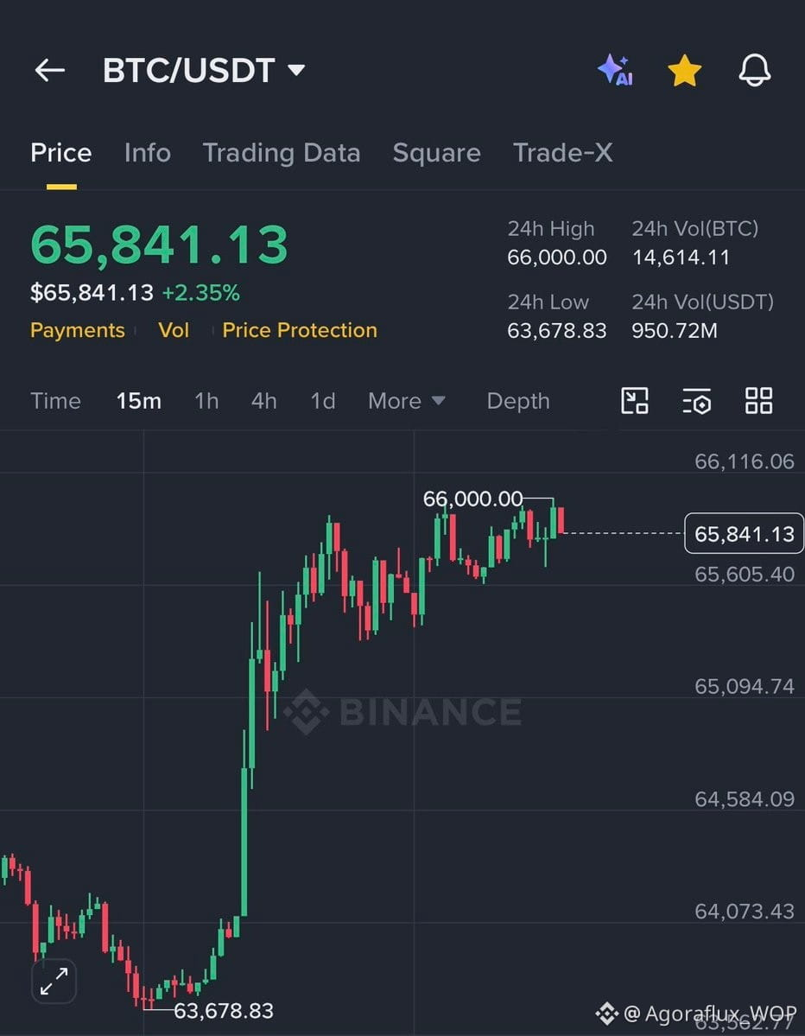Expand the More intervals dropdown

(x=407, y=401)
